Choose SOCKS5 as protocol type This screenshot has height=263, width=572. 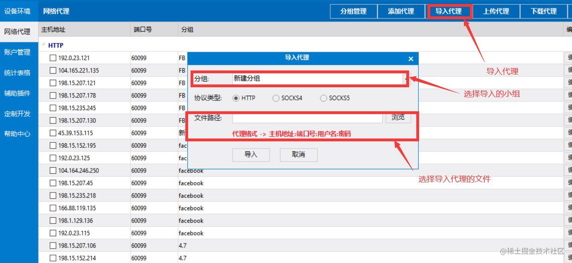point(323,98)
